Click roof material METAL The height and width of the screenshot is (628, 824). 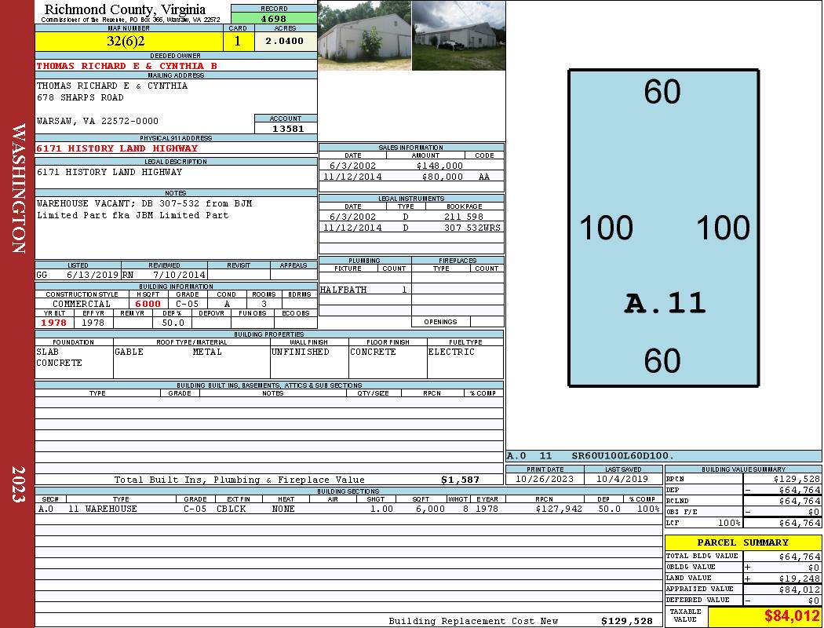(207, 352)
